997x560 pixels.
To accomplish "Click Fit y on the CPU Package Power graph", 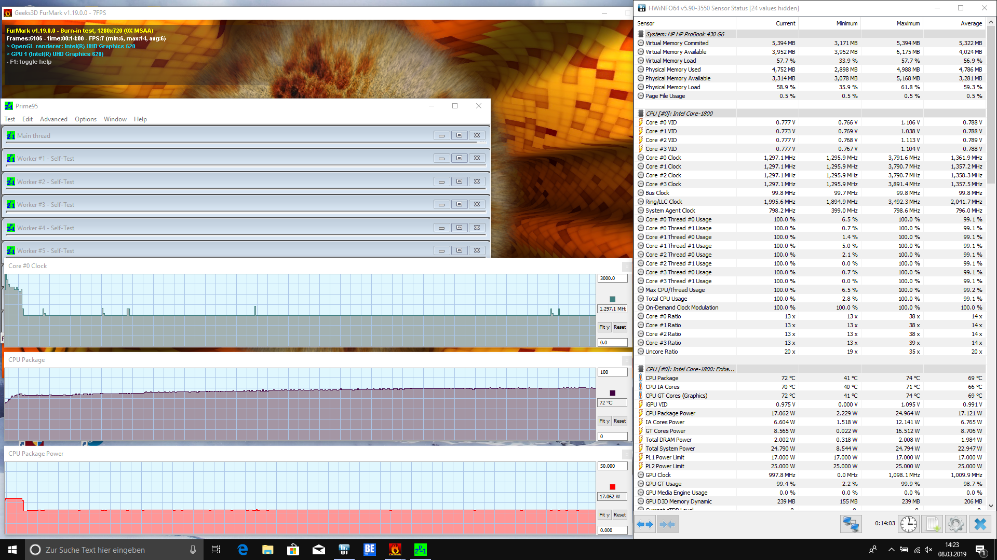I will (x=604, y=515).
